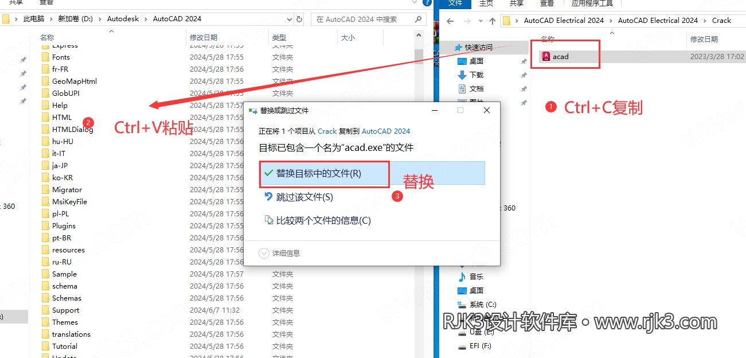Open recent locations dropdown in Crack window
The image size is (746, 358).
[x=480, y=21]
